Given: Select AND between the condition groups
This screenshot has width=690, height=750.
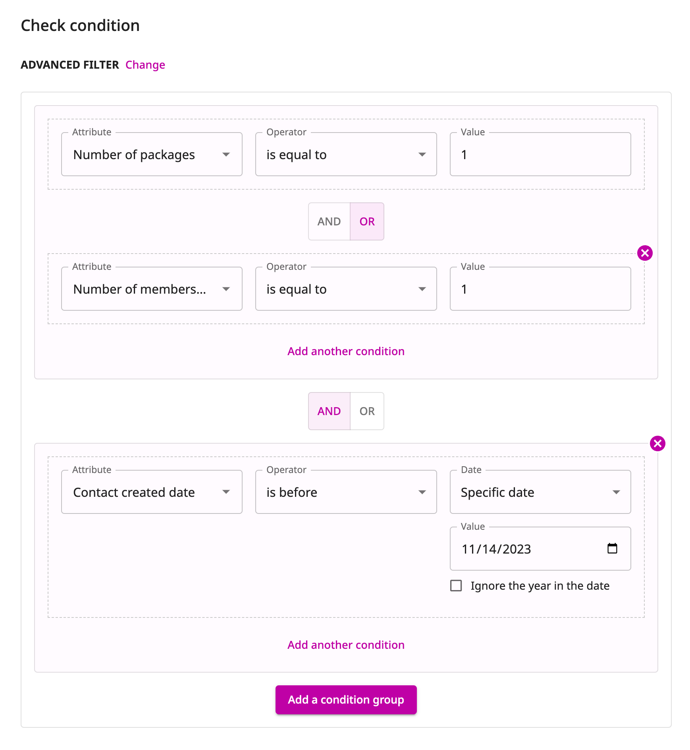Looking at the screenshot, I should [x=329, y=411].
